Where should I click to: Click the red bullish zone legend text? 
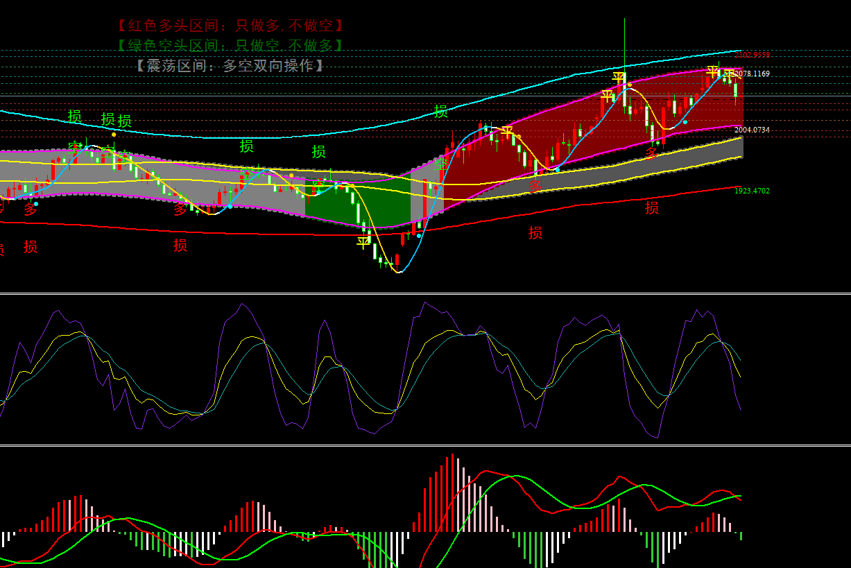click(230, 26)
